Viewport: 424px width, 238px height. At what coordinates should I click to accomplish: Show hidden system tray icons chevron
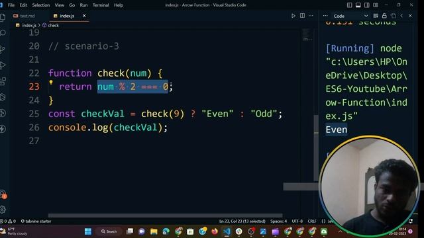(340, 231)
